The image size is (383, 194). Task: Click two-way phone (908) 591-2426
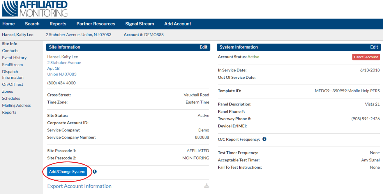tap(366, 118)
